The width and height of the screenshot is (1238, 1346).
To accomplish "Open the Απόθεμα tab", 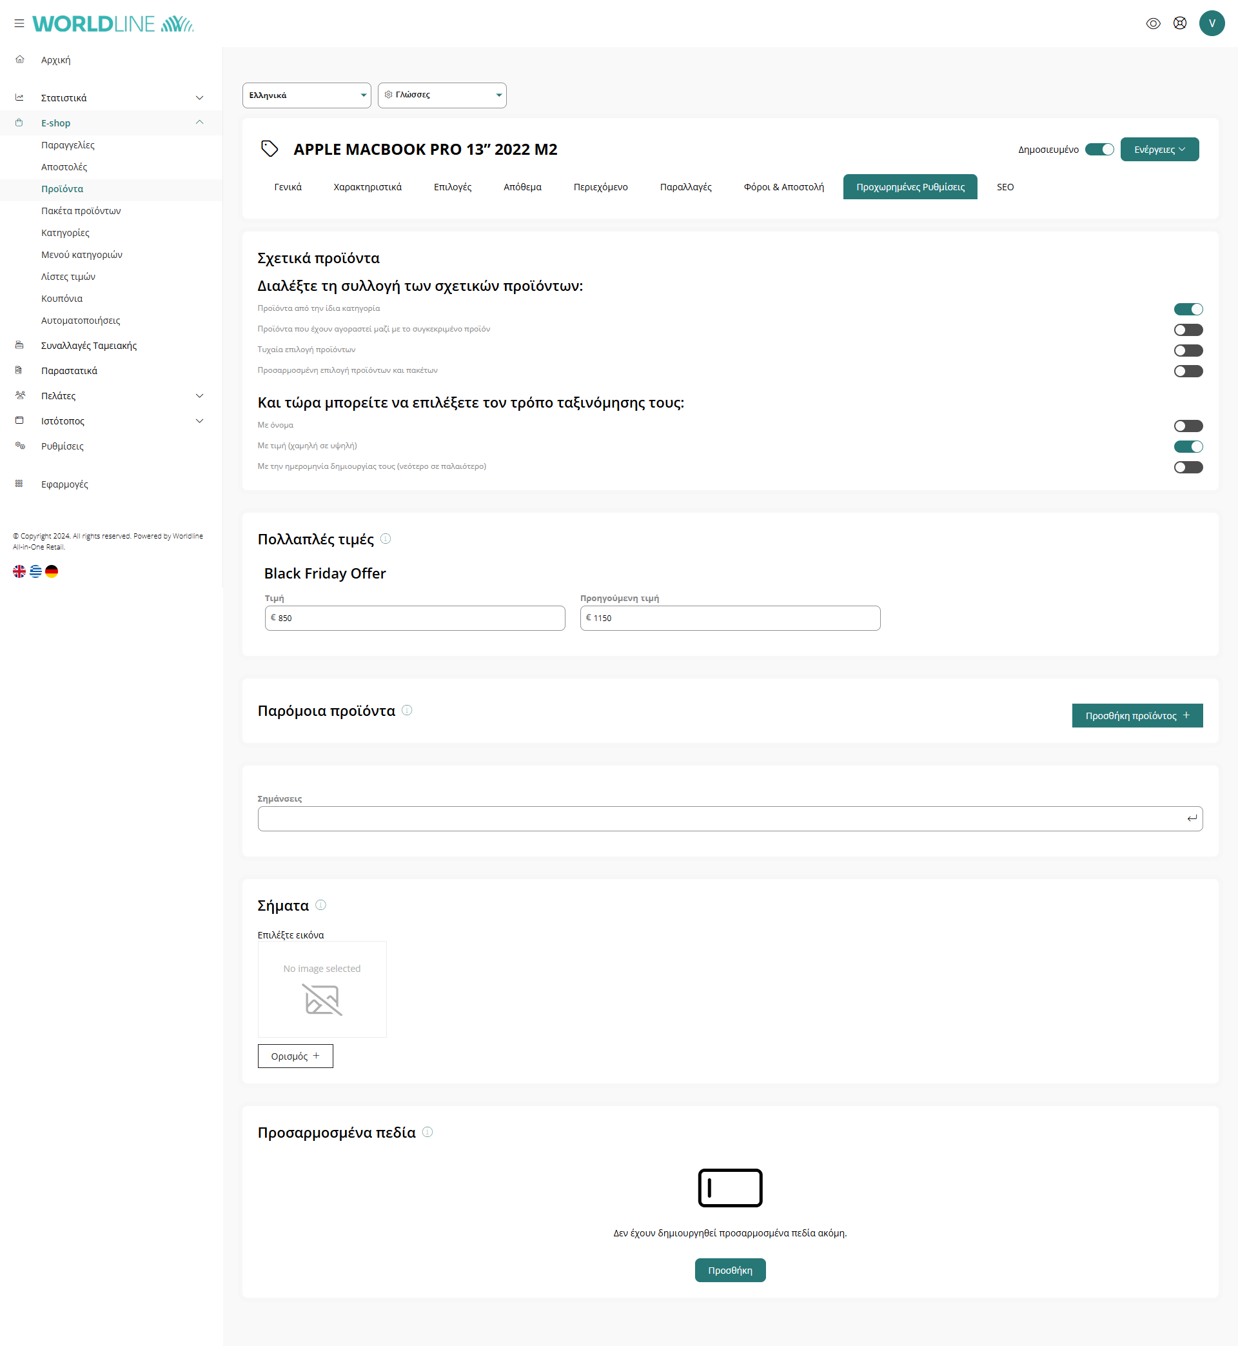I will tap(522, 187).
